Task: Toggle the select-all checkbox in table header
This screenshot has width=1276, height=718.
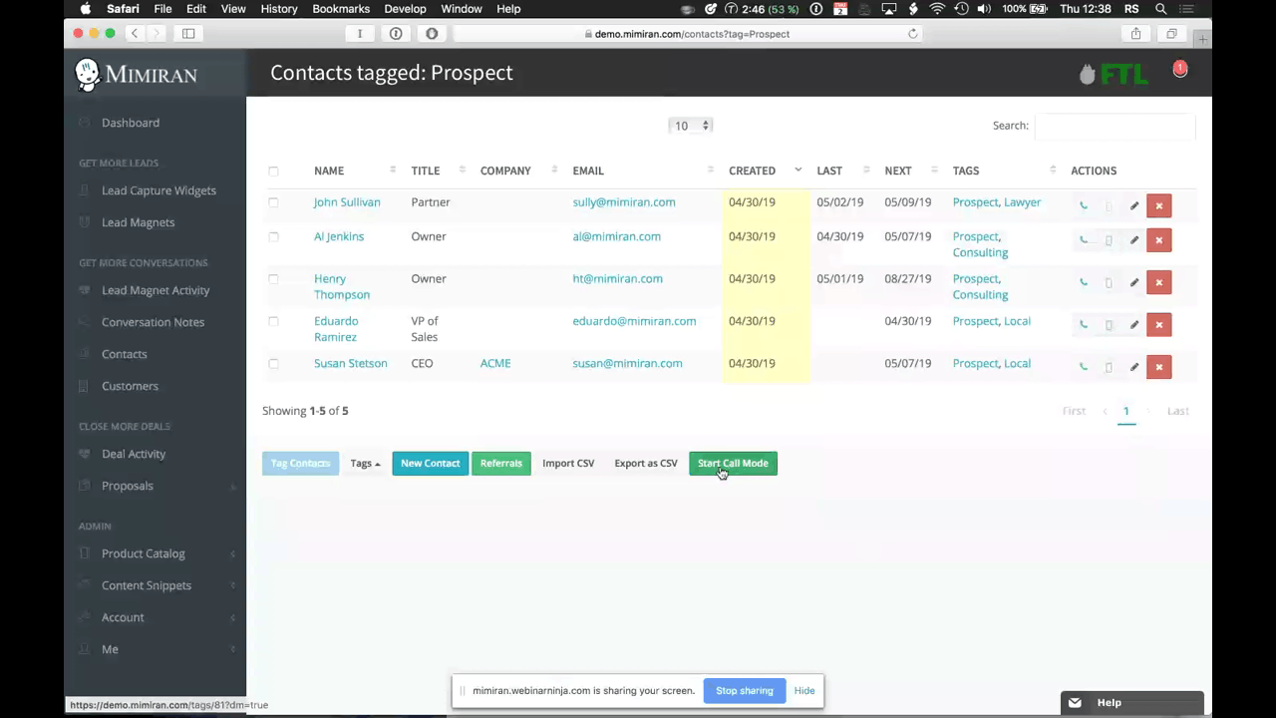Action: (273, 172)
